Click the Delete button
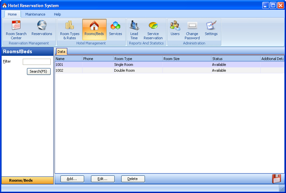 [133, 179]
